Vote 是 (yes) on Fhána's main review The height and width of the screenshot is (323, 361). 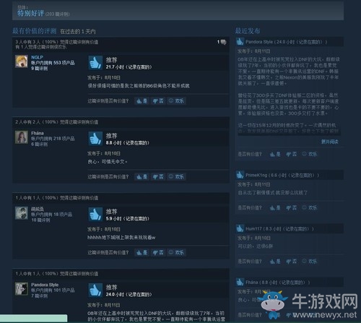coord(142,177)
